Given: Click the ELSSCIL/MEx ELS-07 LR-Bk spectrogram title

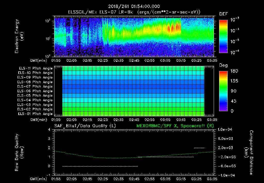Looking at the screenshot, I should pyautogui.click(x=134, y=12).
